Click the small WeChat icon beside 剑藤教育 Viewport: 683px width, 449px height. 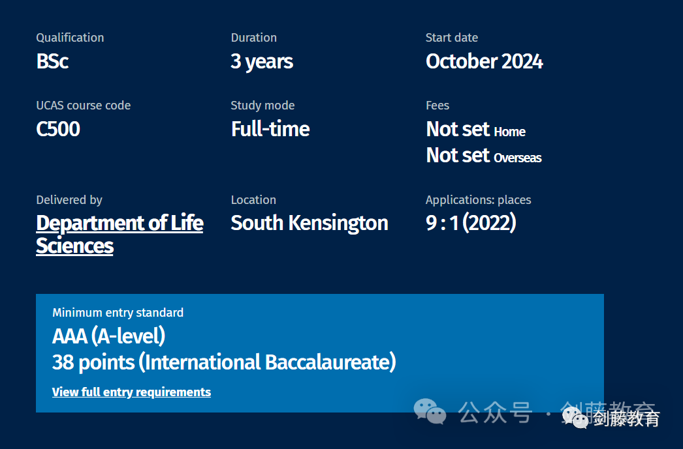[x=576, y=418]
